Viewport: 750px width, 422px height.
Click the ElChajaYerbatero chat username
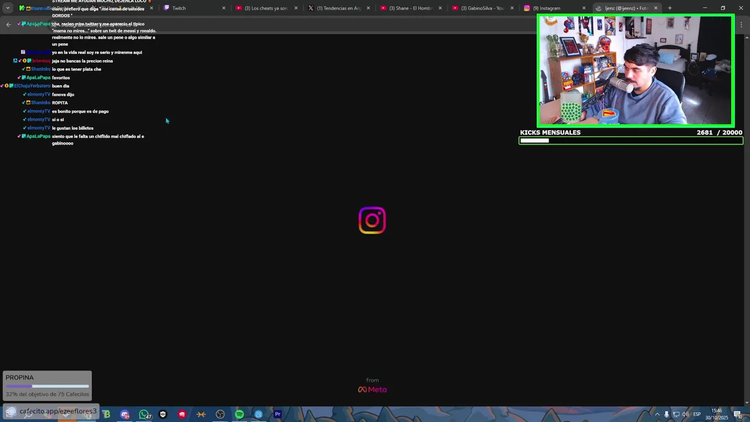tap(32, 86)
